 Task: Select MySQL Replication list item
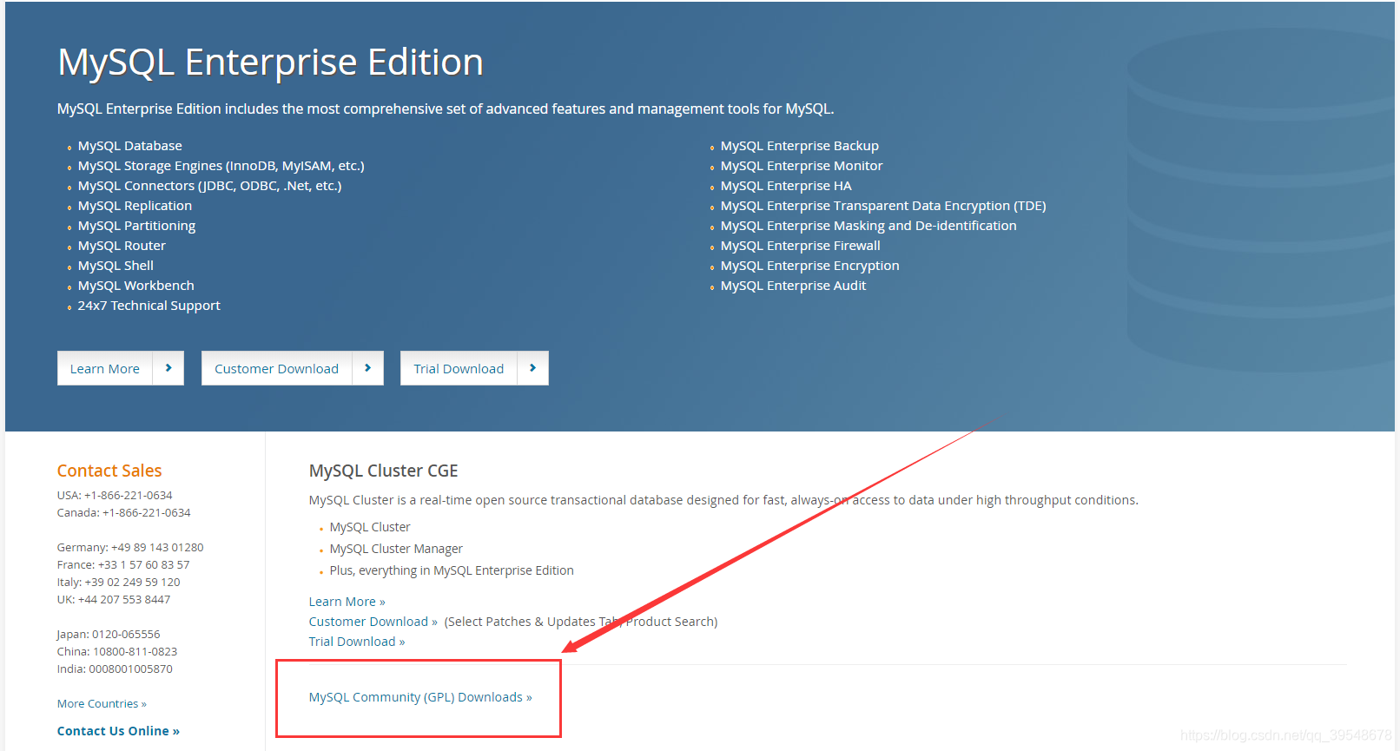[x=135, y=206]
